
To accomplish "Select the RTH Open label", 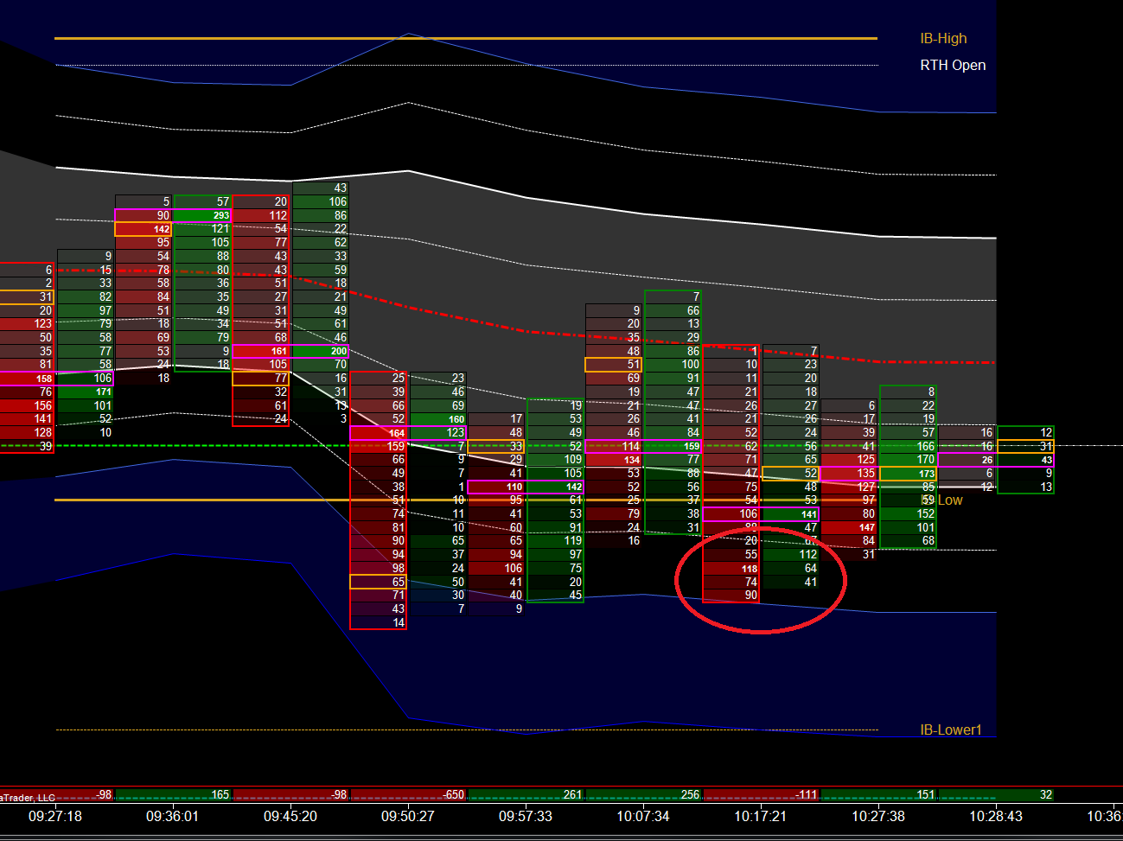I will 953,65.
